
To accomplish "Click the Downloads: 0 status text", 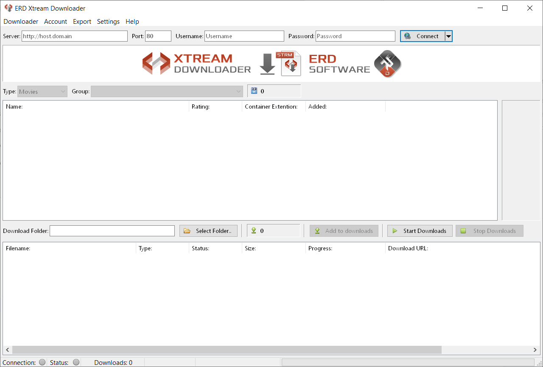I will 113,363.
